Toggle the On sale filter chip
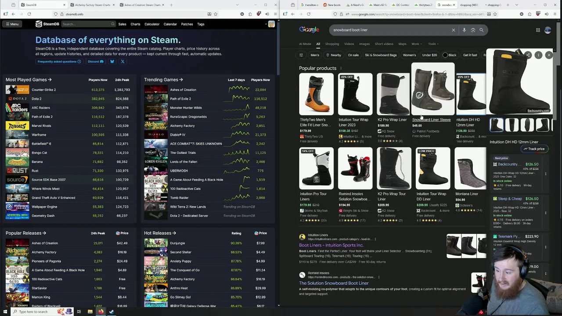The width and height of the screenshot is (562, 316). tap(353, 55)
